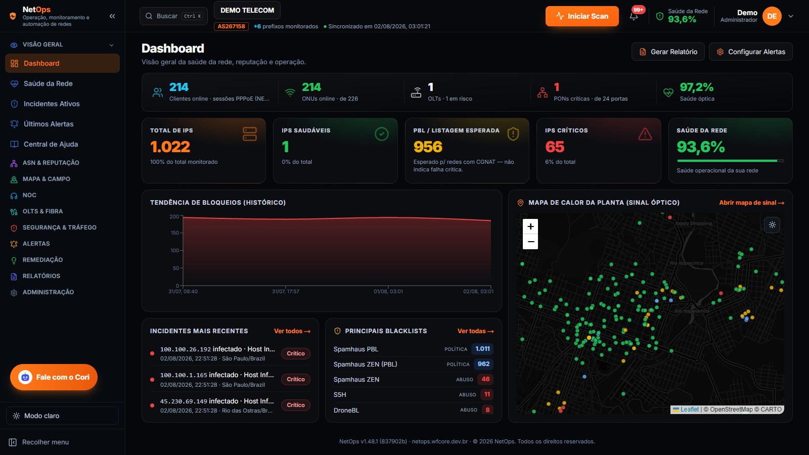Collapse the Visão Geral section chevron

pos(111,45)
